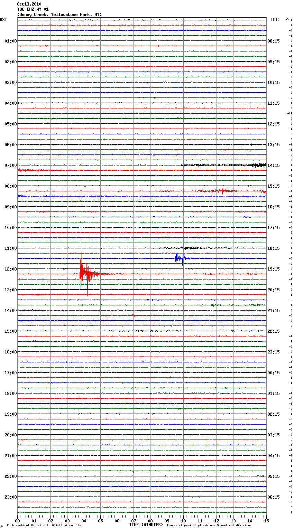Click minute tick label 12 on bottom axis
Viewport: 294px width, 530px height.
(217, 521)
